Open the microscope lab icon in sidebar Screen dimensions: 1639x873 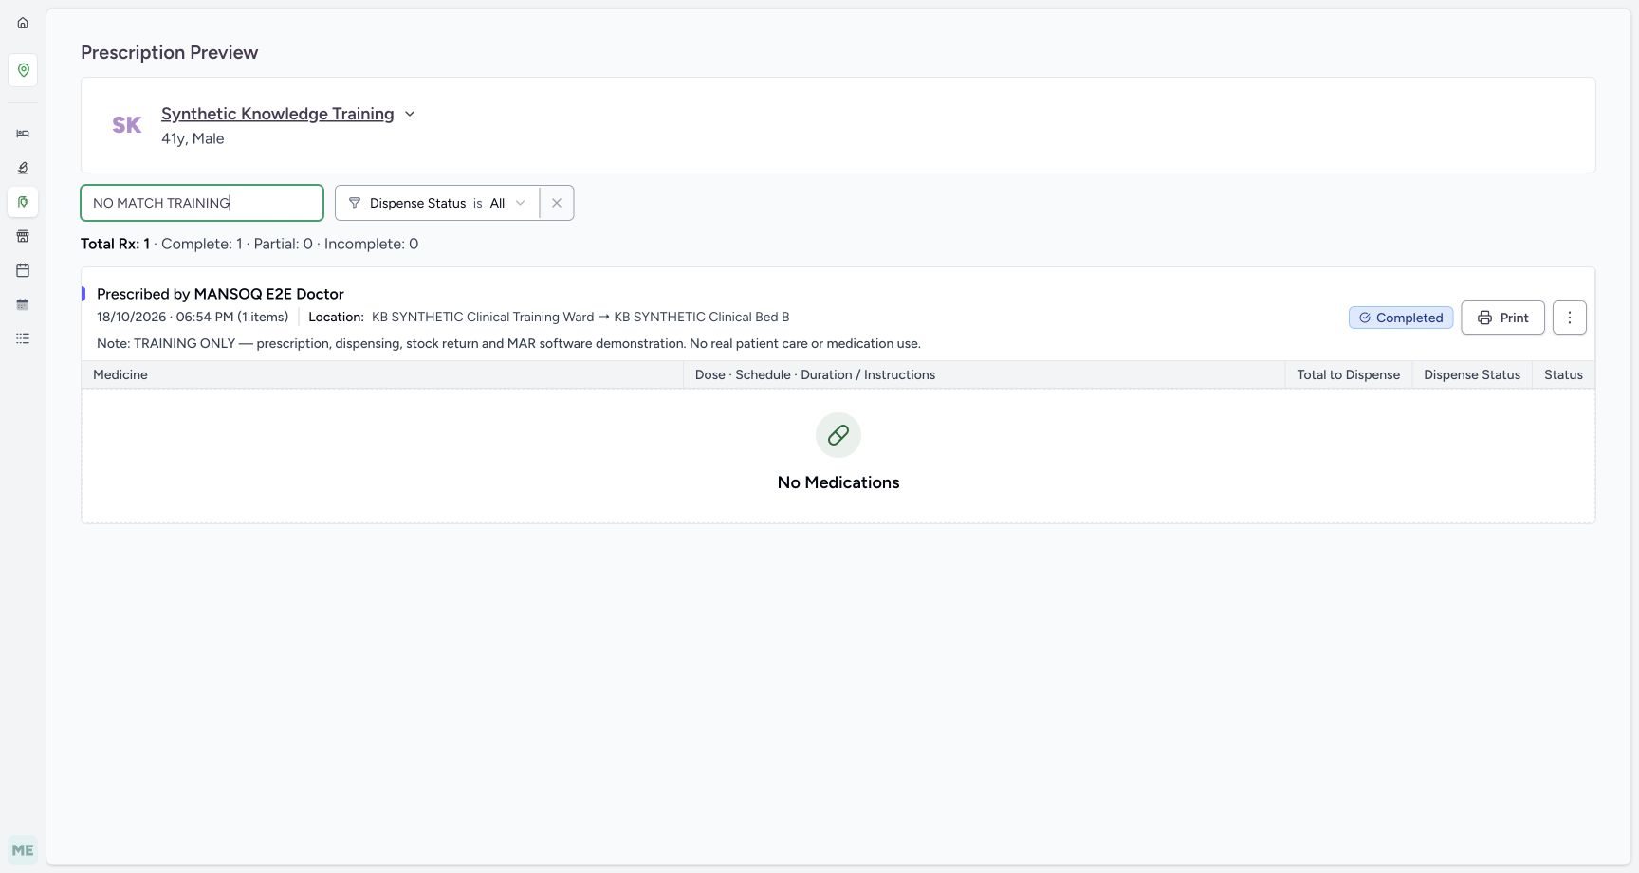23,168
